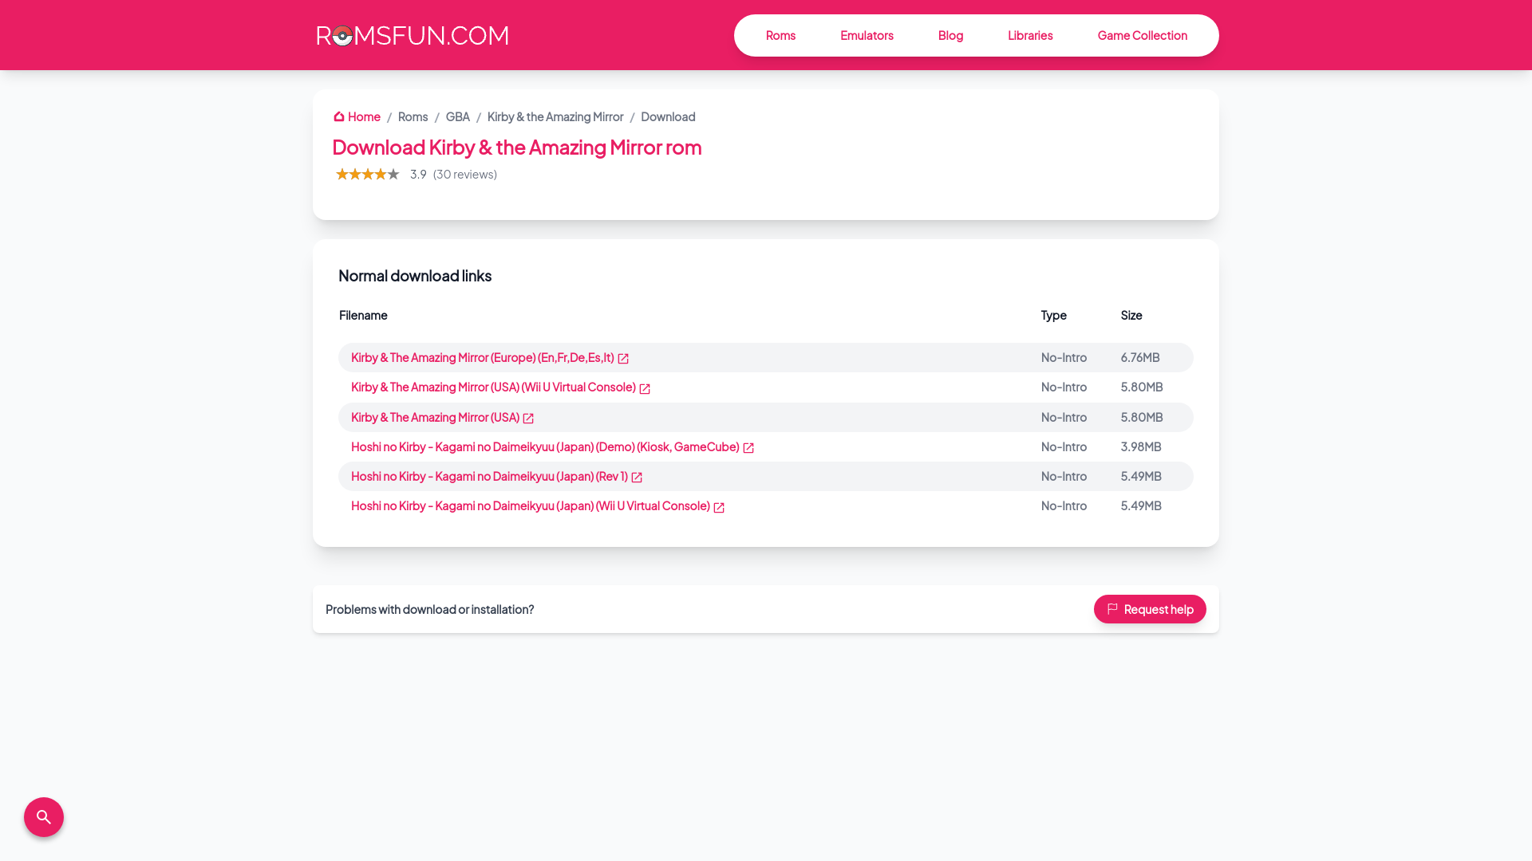1532x861 pixels.
Task: Click No-Intro type in Europe row
Action: click(1064, 357)
